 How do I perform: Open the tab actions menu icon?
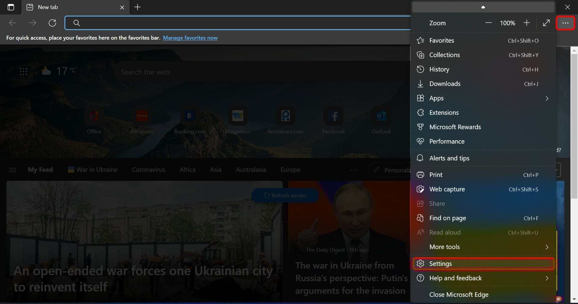tap(11, 7)
